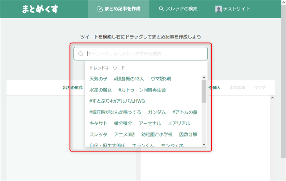Viewport: 286px width, 181px height.
Task: Open the スレッドの検索 menu item
Action: (178, 9)
